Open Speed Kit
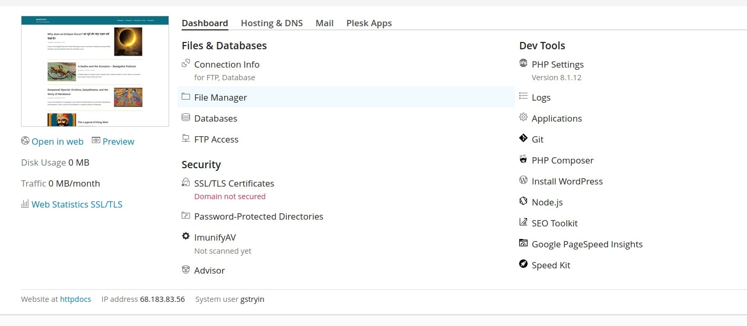The image size is (747, 326). click(x=551, y=265)
